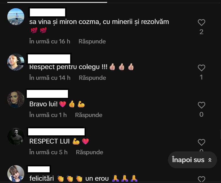Like the miron cozma comment
This screenshot has height=183, width=221.
201,23
